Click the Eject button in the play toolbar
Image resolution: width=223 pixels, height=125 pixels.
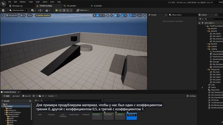click(68, 10)
